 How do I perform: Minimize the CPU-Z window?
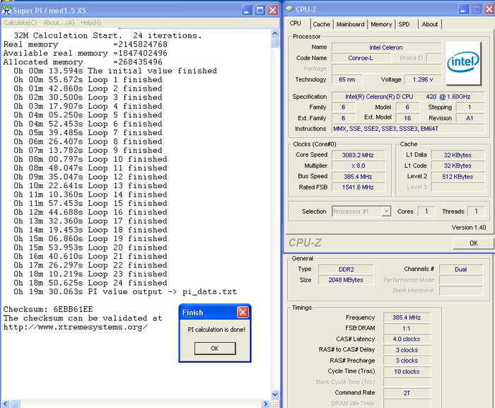(463, 9)
